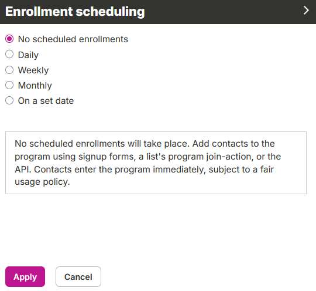The width and height of the screenshot is (316, 291).
Task: Click the words 'signup forms' in the description
Action: (107, 157)
